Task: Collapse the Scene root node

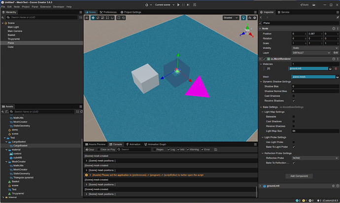Action: (x=3, y=23)
